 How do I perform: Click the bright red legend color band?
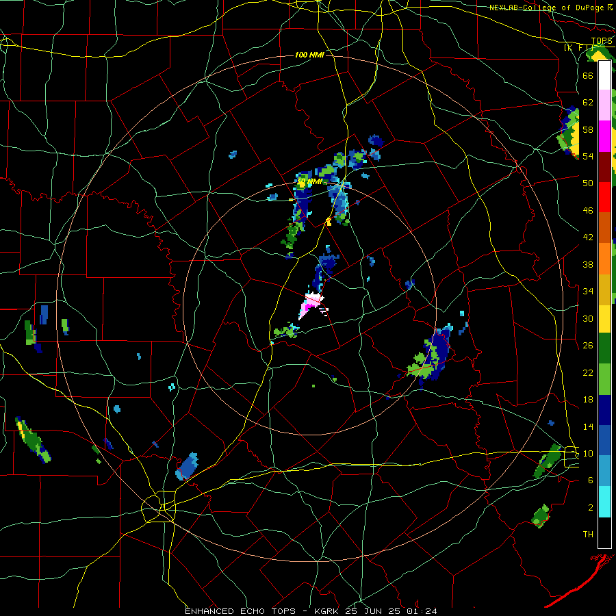point(604,197)
